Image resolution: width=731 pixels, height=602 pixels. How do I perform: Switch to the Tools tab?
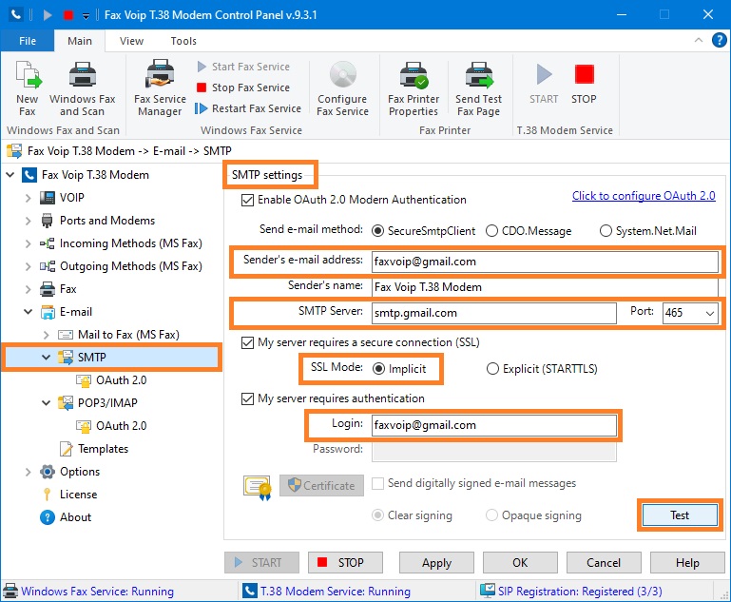(x=183, y=41)
